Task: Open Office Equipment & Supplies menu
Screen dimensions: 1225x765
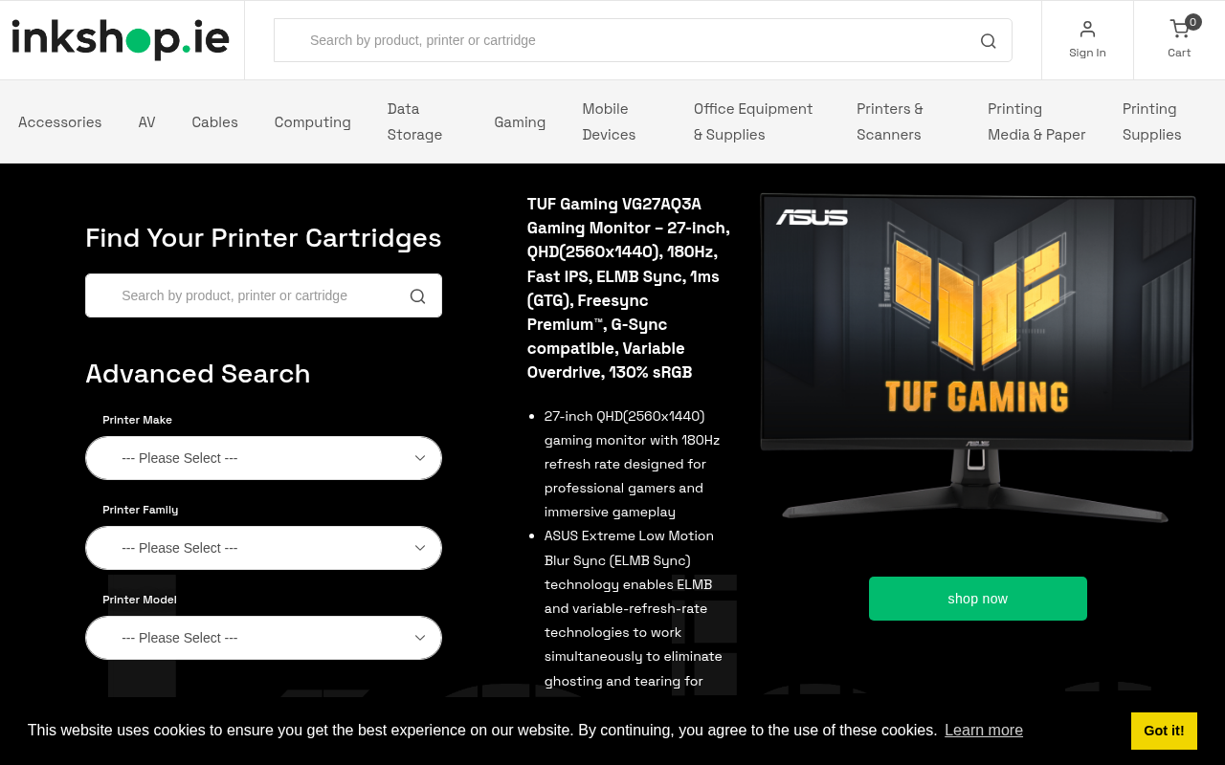Action: pyautogui.click(x=753, y=121)
